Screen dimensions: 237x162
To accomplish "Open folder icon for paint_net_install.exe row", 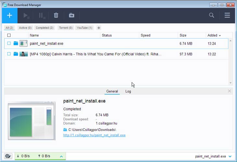I will tap(16, 43).
